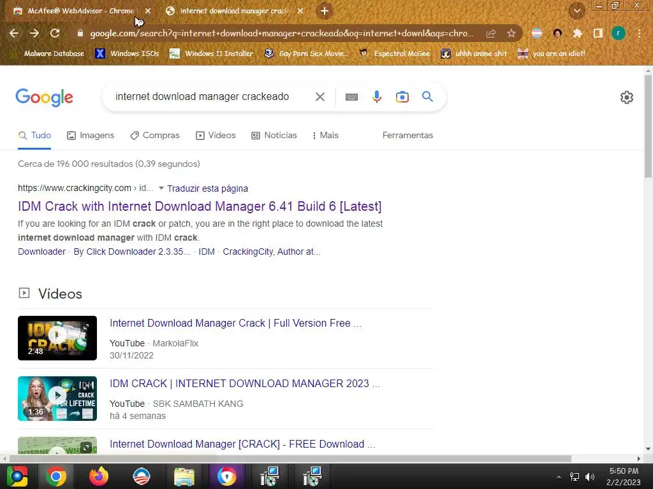Open the taskbar clock showing 5:50 PM
The width and height of the screenshot is (653, 489).
click(x=624, y=476)
